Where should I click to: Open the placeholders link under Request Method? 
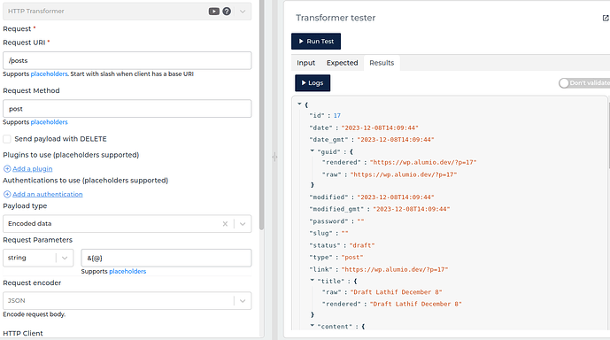[49, 122]
